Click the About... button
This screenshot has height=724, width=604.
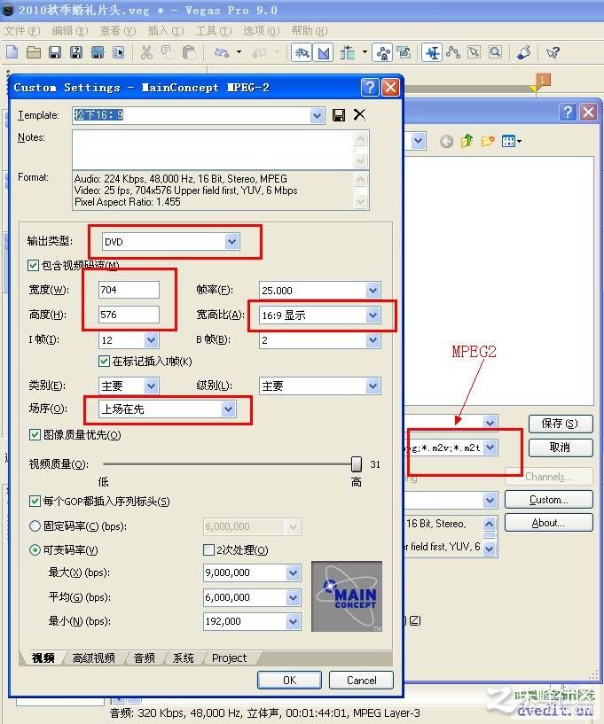click(548, 523)
